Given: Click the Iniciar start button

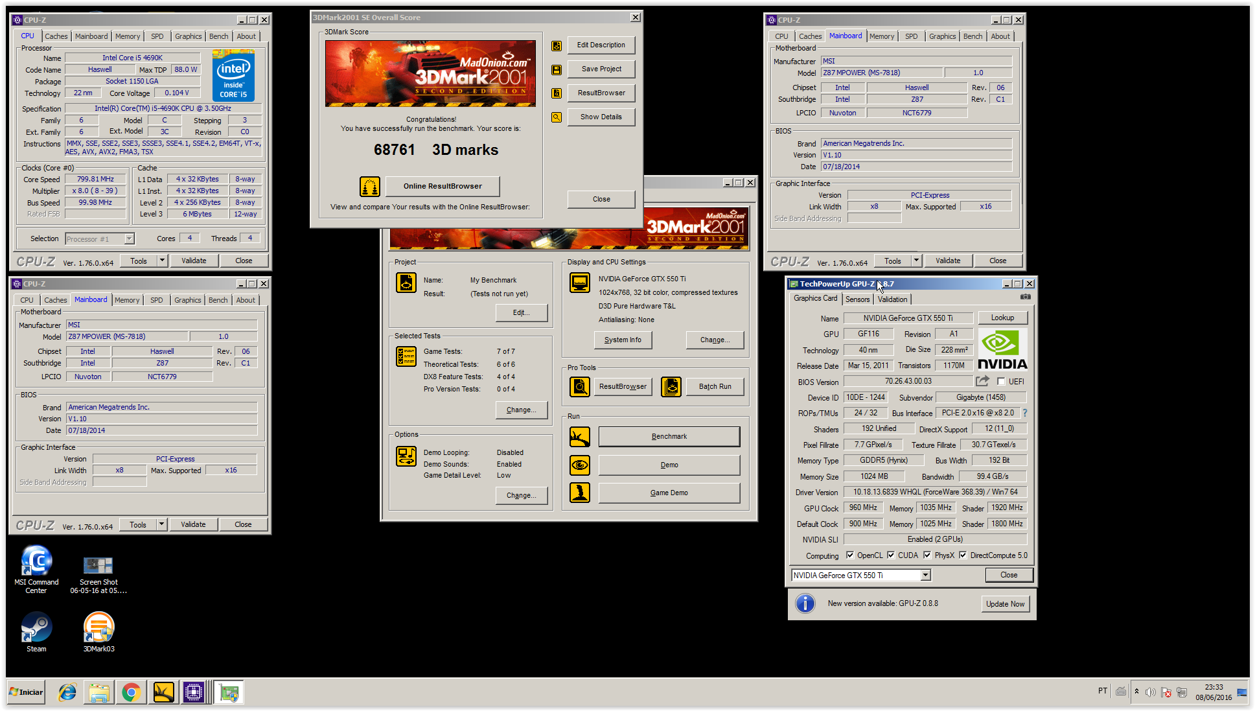Looking at the screenshot, I should tap(26, 692).
